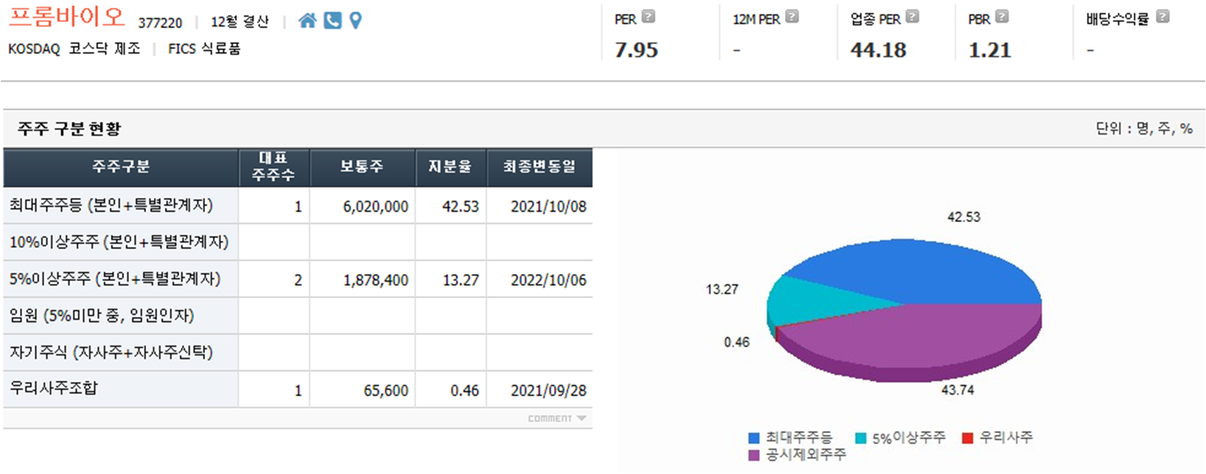The image size is (1206, 474).
Task: Click the 업종 PER value 44.18
Action: tap(878, 51)
